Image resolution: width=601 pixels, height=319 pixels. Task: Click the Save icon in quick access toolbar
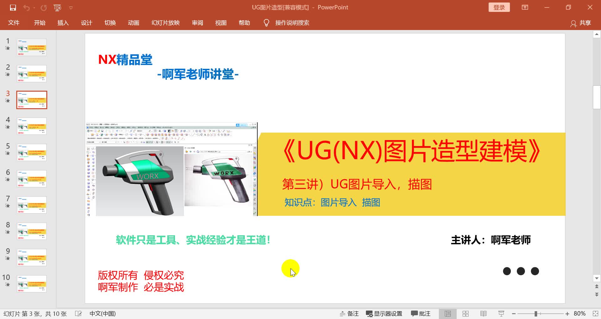click(13, 8)
